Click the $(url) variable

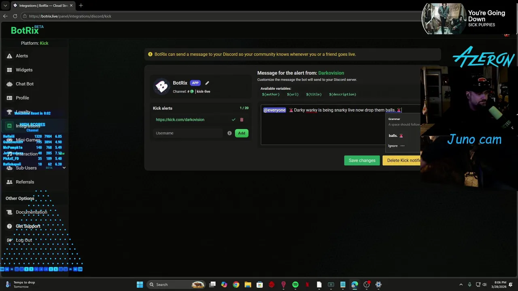[x=293, y=94]
